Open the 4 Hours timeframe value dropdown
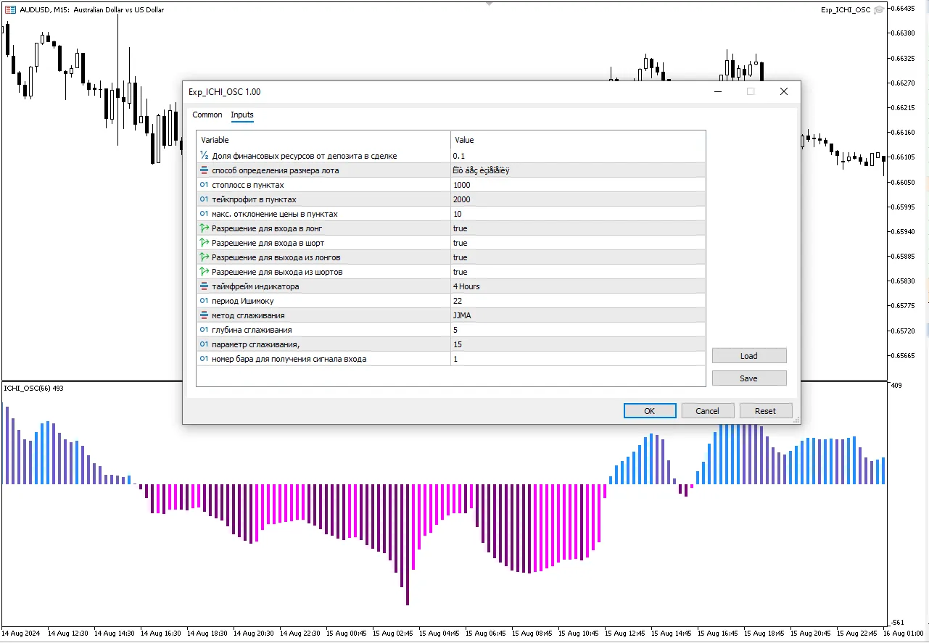The height and width of the screenshot is (643, 929). (x=577, y=286)
